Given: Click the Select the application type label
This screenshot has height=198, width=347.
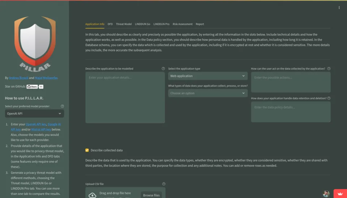Looking at the screenshot, I should (x=184, y=69).
